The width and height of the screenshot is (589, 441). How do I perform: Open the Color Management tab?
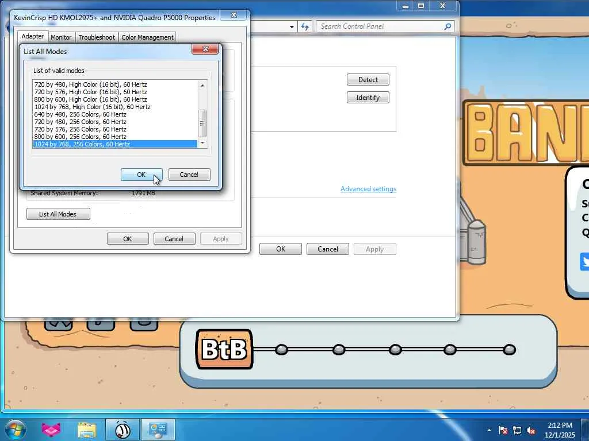(x=147, y=37)
